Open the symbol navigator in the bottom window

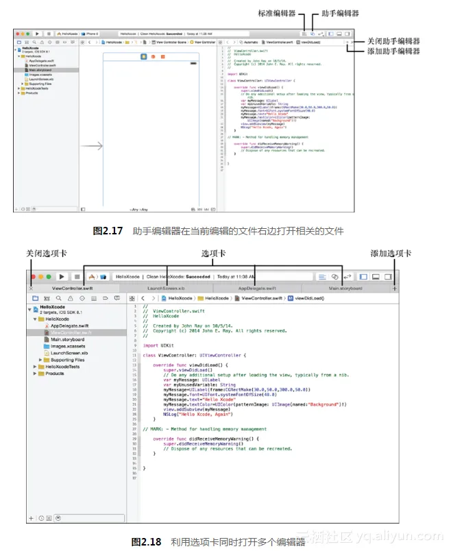pyautogui.click(x=47, y=298)
